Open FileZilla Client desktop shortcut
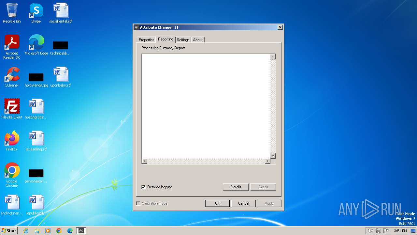 tap(12, 109)
